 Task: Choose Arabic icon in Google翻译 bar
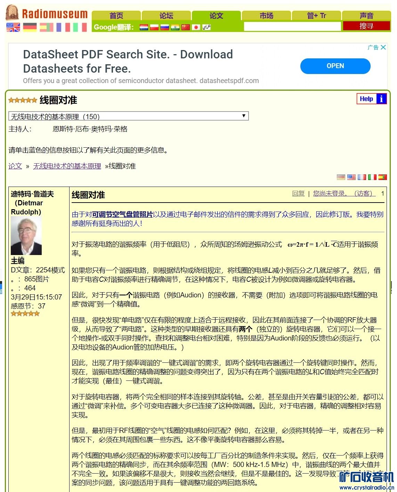point(206,27)
